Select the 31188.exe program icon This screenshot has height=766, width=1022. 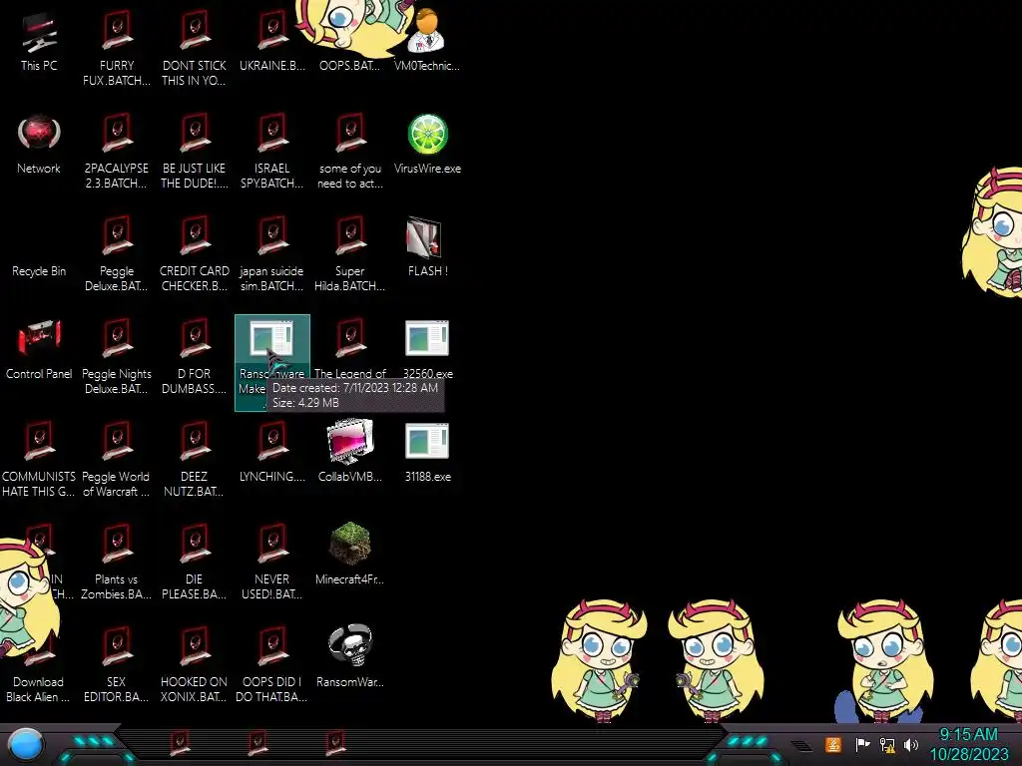coord(427,441)
